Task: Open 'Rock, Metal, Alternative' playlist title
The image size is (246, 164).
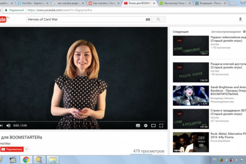Action: coord(228,135)
